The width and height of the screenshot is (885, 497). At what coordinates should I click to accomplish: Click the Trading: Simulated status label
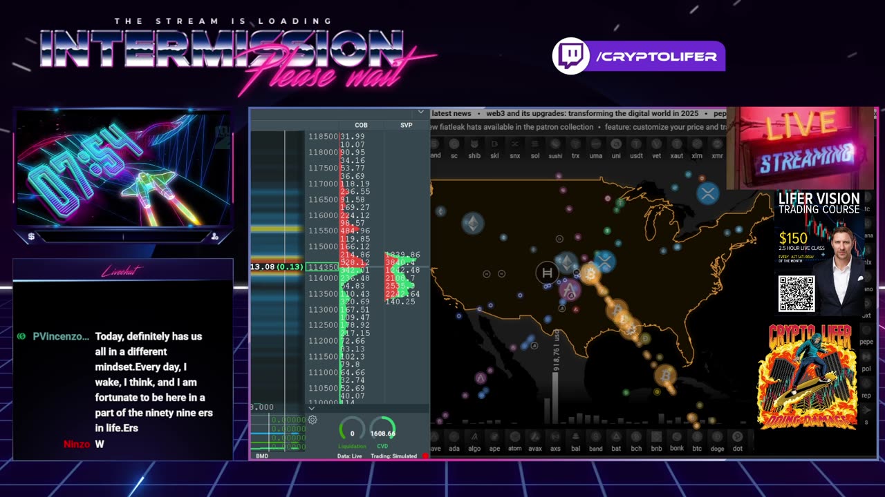393,456
